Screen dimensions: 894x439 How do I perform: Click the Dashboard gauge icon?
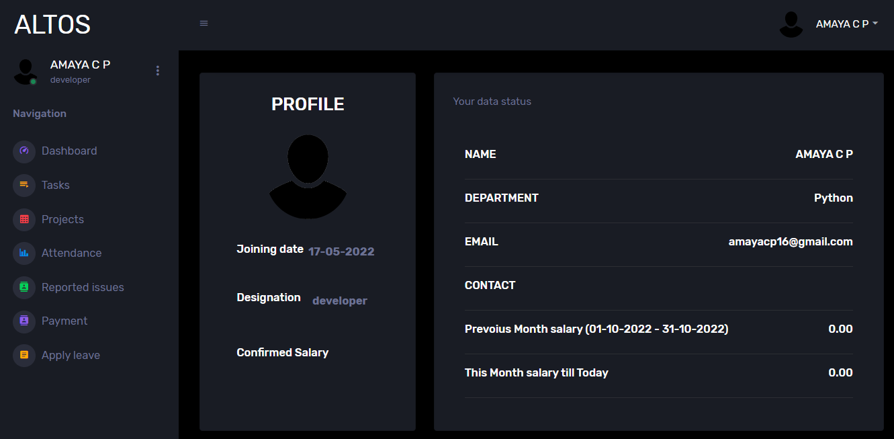click(24, 151)
